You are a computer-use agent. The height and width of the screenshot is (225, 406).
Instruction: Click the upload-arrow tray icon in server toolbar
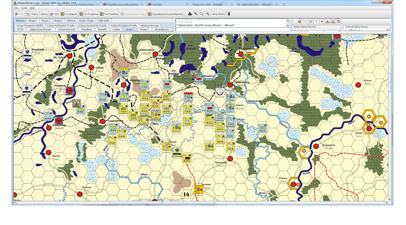333,22
